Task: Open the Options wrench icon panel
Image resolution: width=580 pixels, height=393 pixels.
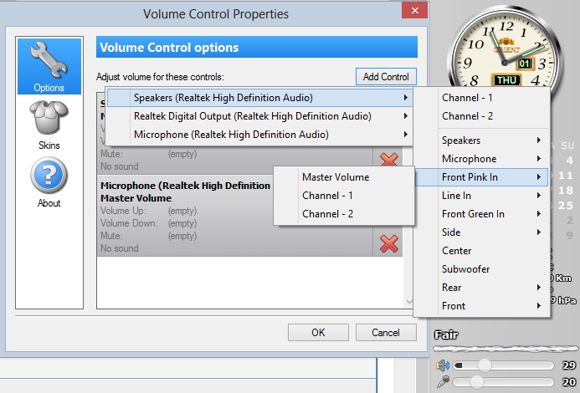Action: click(49, 65)
